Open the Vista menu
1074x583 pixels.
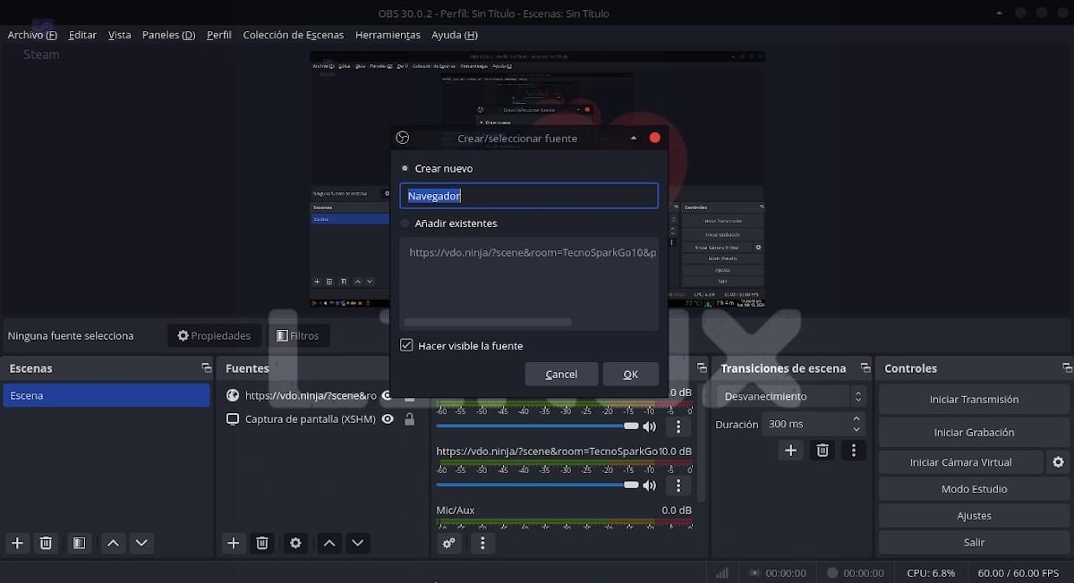click(119, 35)
